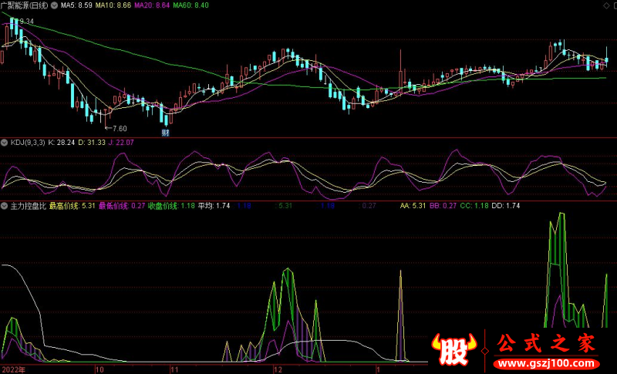The width and height of the screenshot is (617, 374).
Task: Click the 财 financial marker on chart
Action: [x=165, y=133]
